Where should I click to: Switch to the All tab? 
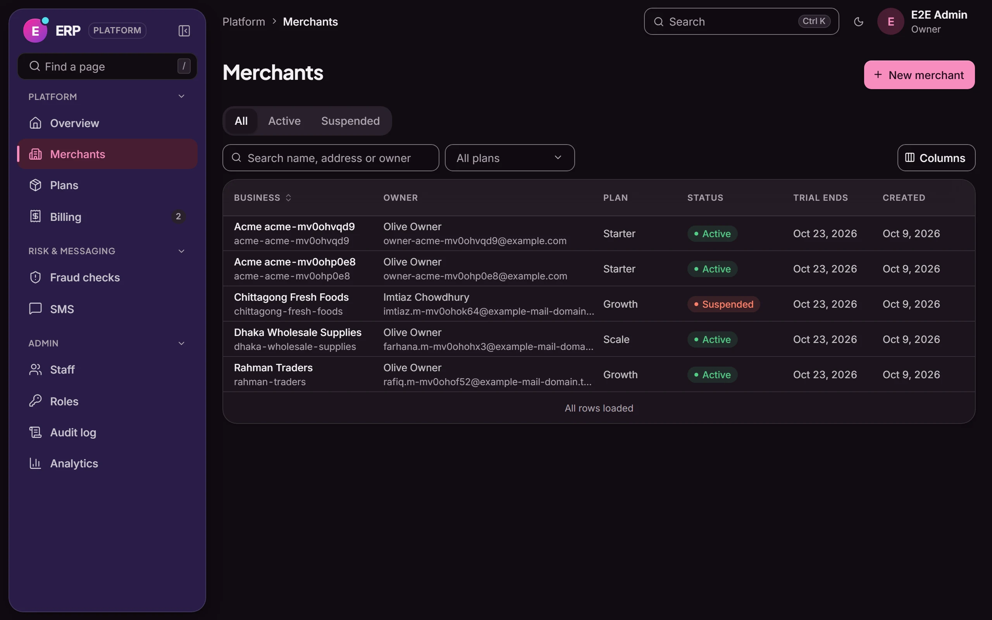241,121
